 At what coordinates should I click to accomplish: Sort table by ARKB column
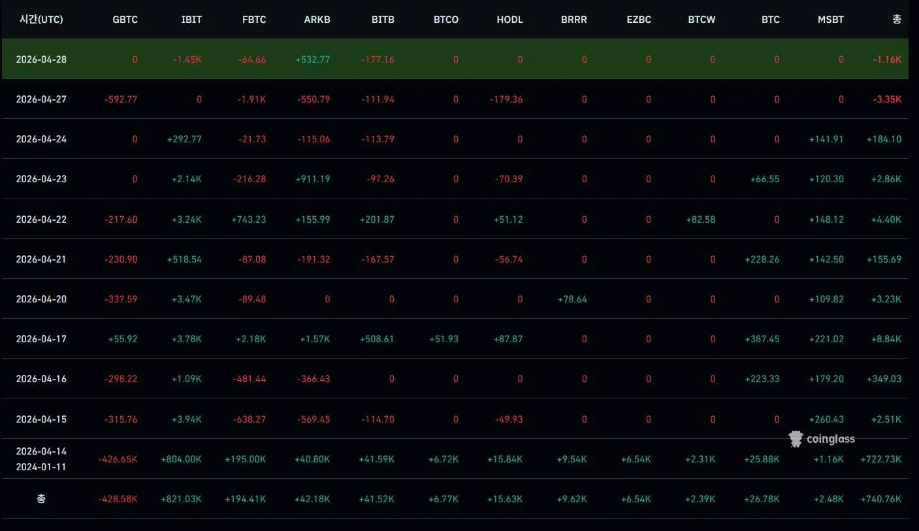(317, 20)
